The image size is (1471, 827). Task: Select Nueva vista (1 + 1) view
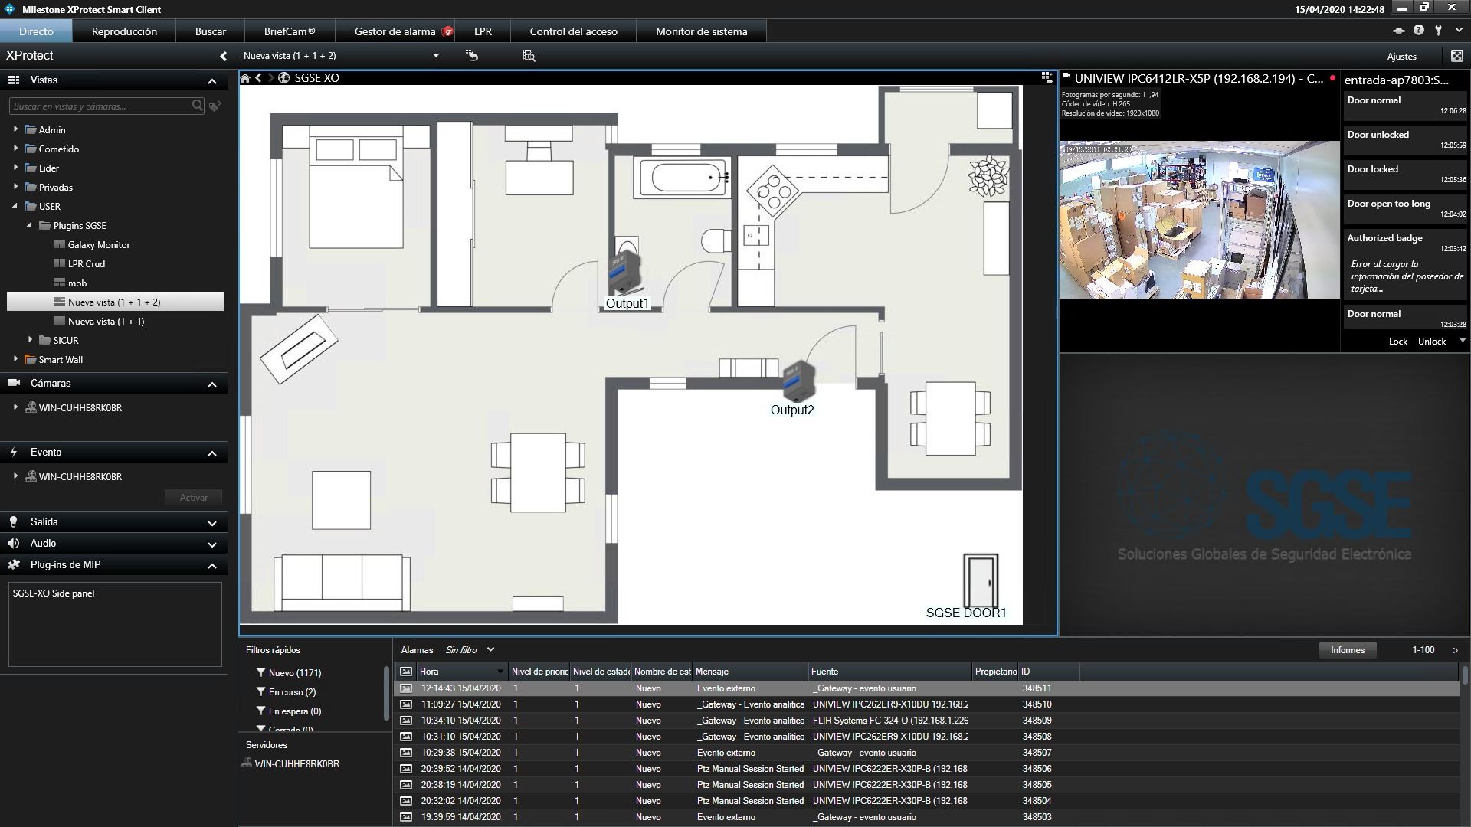pyautogui.click(x=106, y=321)
